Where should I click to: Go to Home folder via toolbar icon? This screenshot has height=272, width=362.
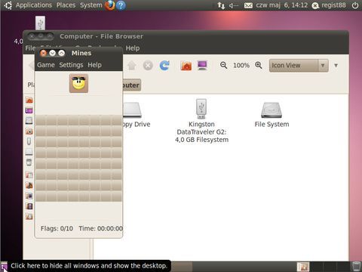coord(186,66)
